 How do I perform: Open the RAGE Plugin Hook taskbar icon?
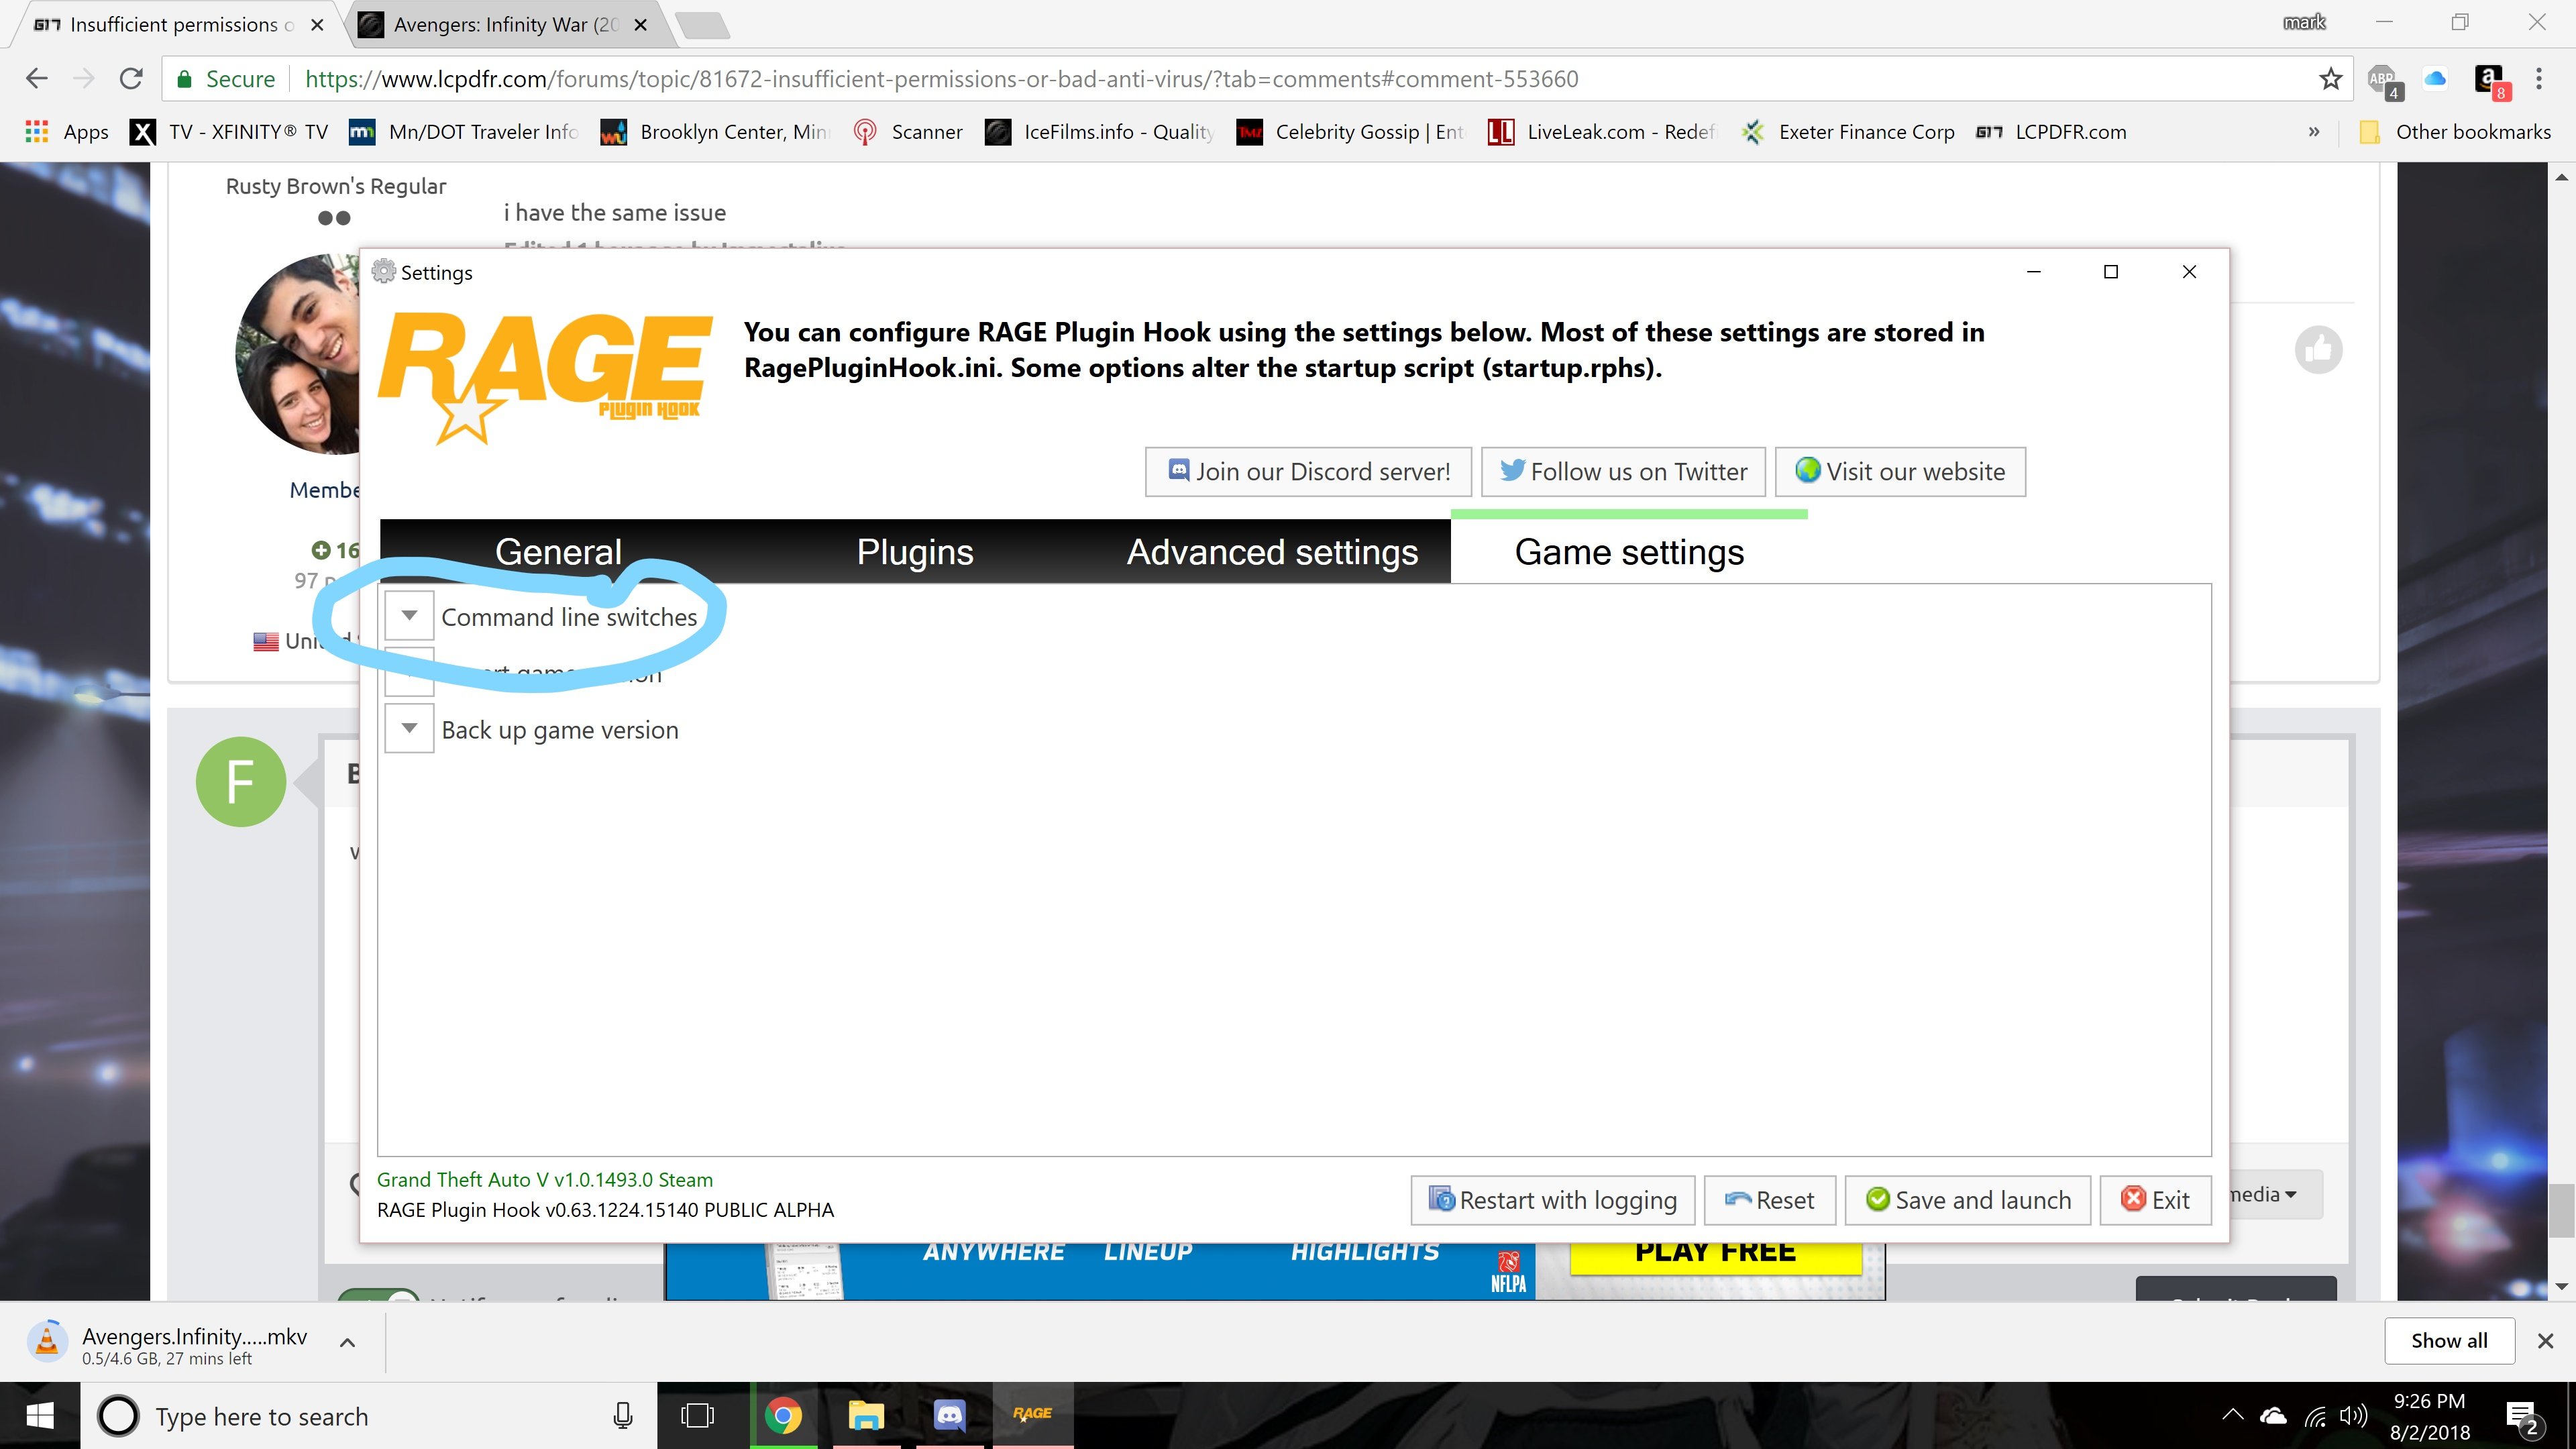[1032, 1415]
